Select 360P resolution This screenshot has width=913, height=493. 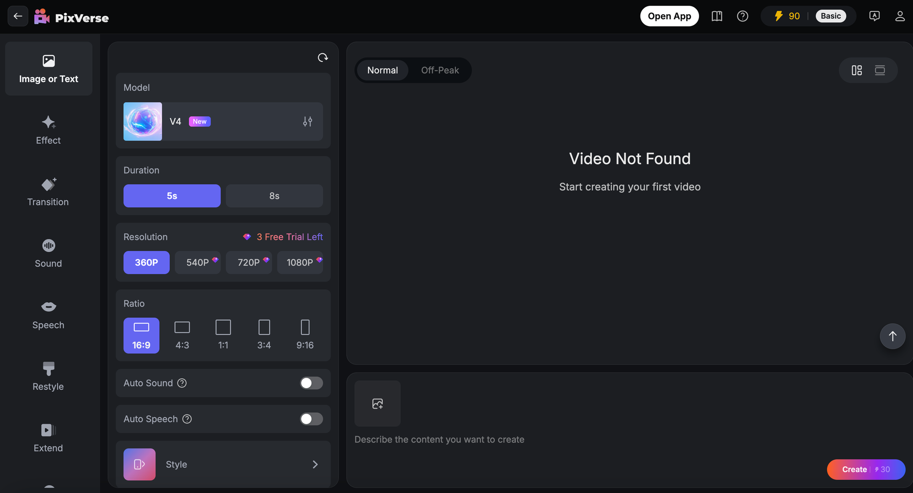click(x=147, y=262)
